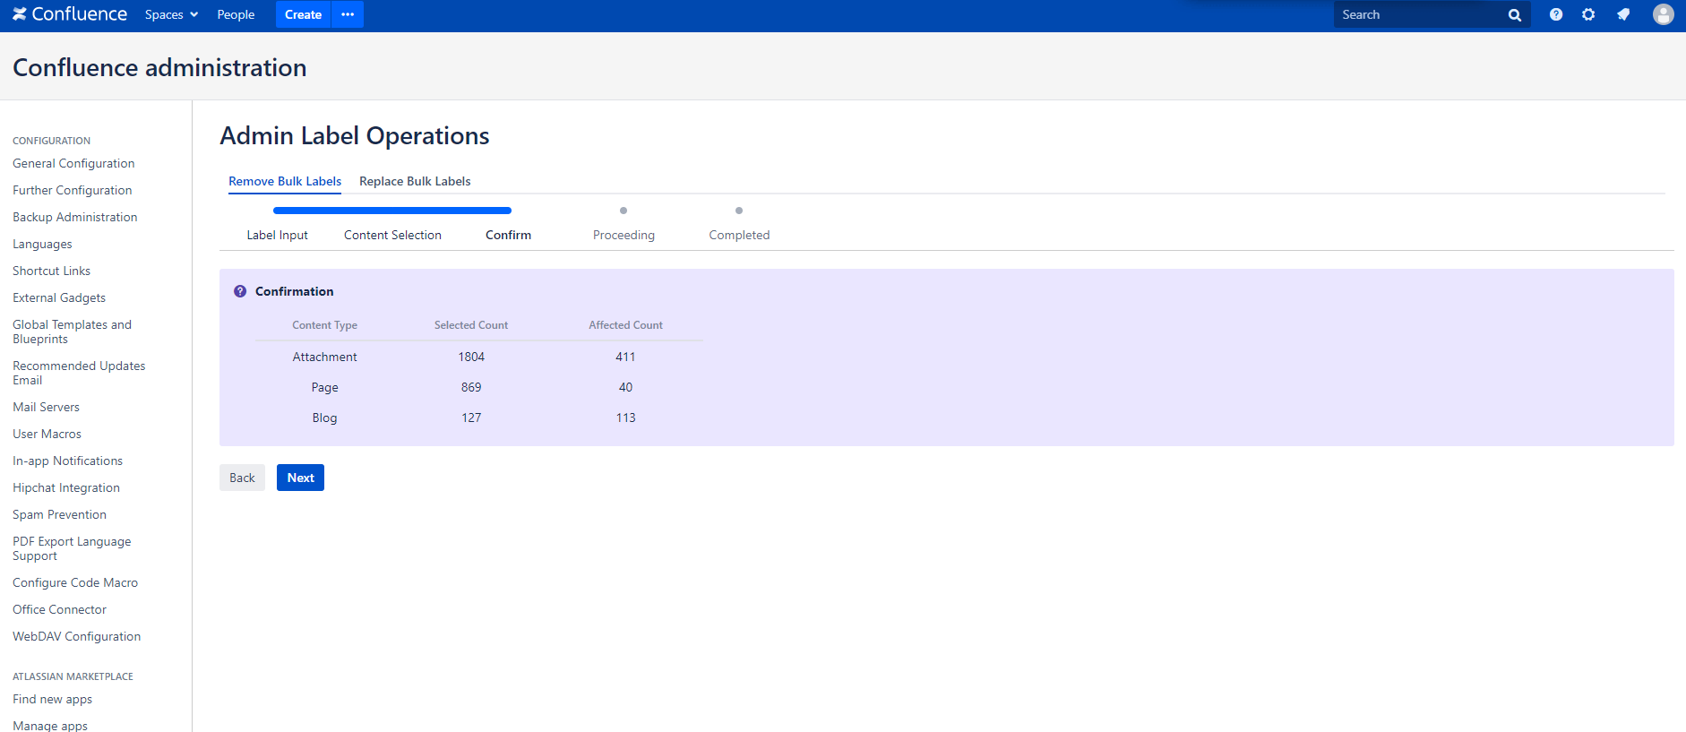Open Mail Servers link
This screenshot has height=732, width=1686.
[46, 407]
